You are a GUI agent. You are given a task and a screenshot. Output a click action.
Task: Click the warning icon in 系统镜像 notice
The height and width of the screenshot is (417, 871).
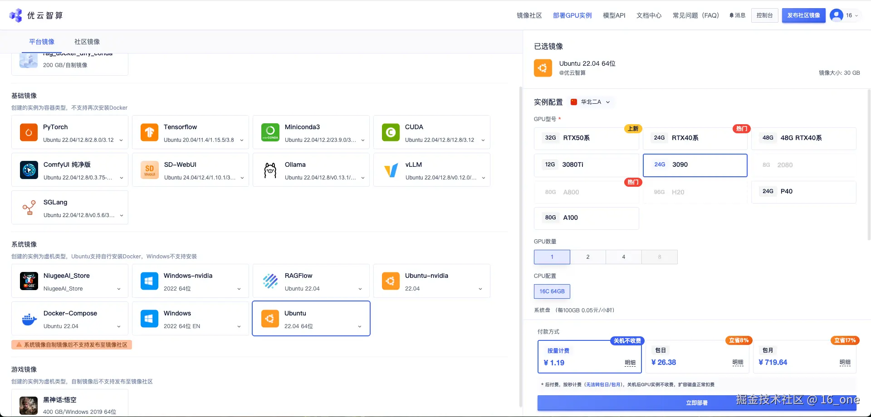tap(19, 345)
